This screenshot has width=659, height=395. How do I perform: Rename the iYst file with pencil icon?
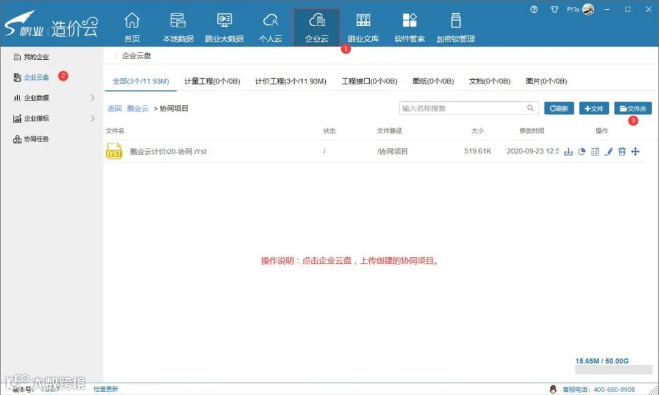coord(608,152)
